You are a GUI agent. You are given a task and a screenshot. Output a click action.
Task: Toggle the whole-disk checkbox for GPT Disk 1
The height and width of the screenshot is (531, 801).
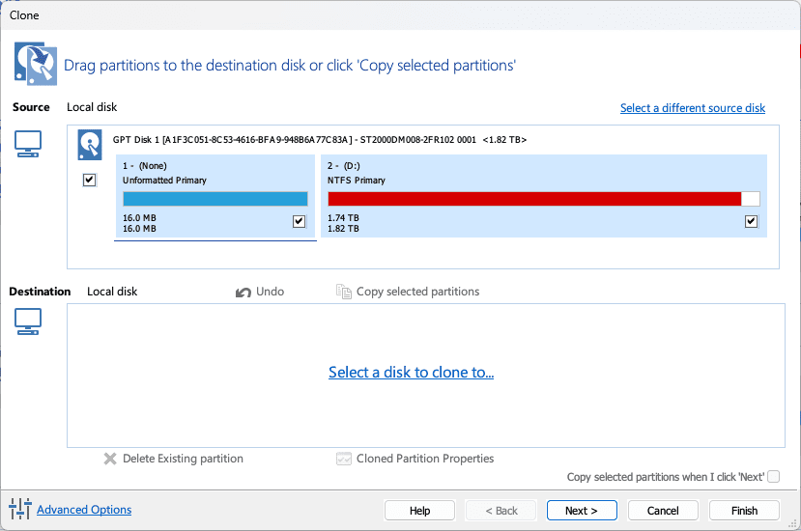tap(90, 180)
